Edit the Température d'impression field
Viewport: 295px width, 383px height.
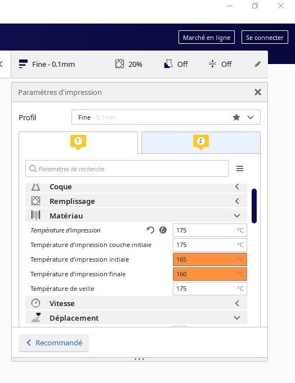click(210, 230)
